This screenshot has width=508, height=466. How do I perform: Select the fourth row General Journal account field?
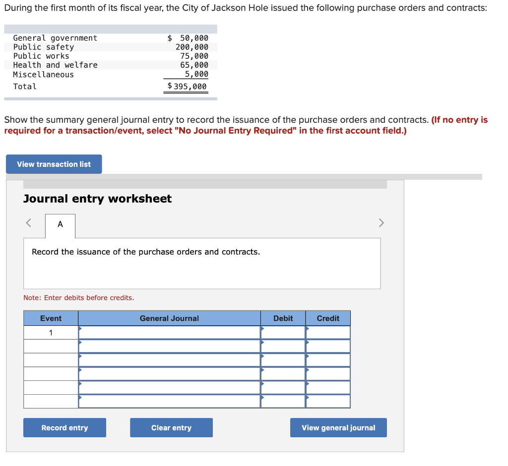point(170,374)
